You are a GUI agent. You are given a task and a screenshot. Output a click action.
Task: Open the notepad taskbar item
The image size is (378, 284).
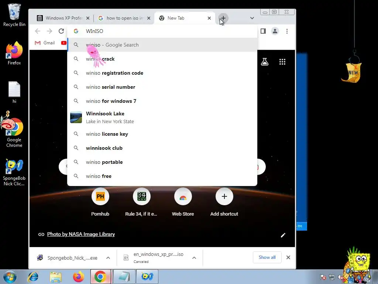coord(124,277)
